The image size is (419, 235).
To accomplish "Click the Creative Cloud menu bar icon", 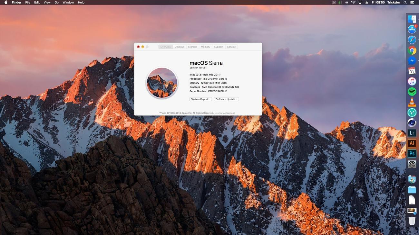I will pos(334,2).
